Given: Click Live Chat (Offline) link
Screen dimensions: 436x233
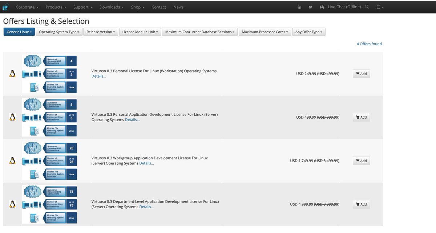Looking at the screenshot, I should pos(344,7).
